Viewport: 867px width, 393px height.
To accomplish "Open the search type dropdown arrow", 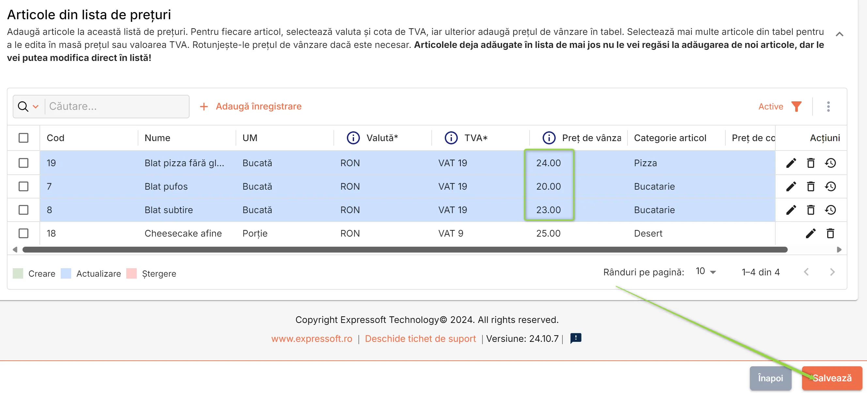I will point(35,107).
